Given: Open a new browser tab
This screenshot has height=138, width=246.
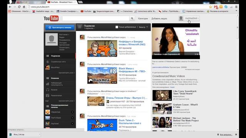Looking at the screenshot, I should [x=80, y=2].
